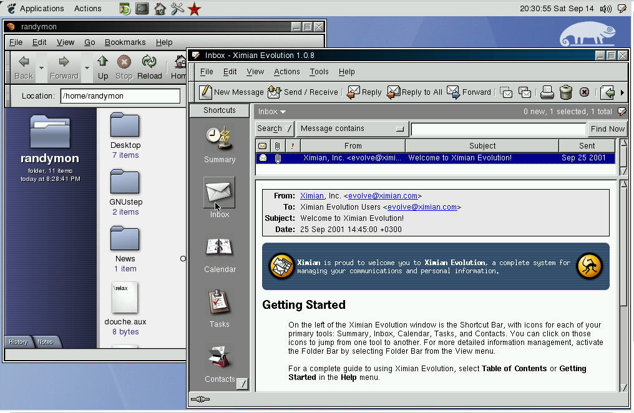Viewport: 634px width, 413px height.
Task: Click the Back button in the file manager
Action: pyautogui.click(x=24, y=67)
